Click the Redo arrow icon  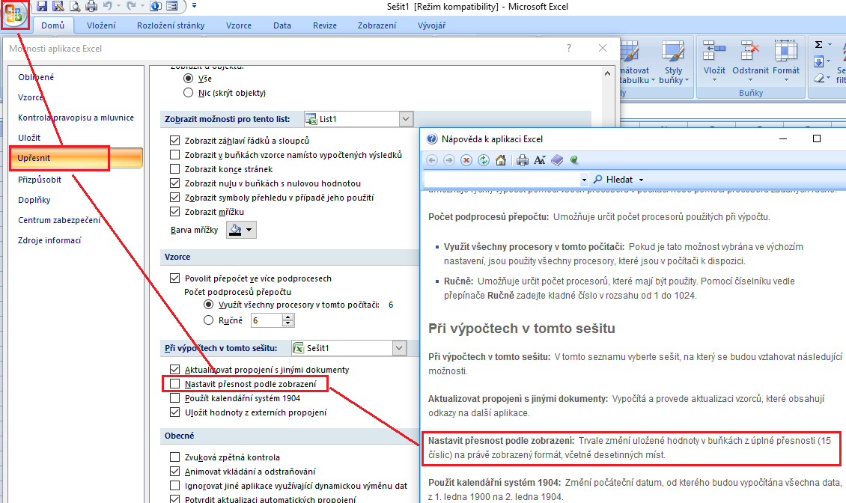click(131, 7)
